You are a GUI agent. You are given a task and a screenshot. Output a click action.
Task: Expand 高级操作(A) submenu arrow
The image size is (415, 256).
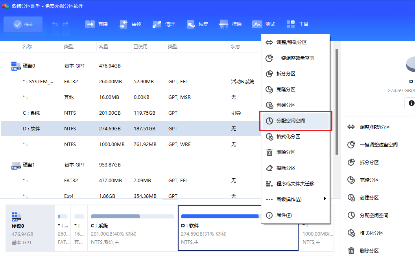click(x=325, y=199)
